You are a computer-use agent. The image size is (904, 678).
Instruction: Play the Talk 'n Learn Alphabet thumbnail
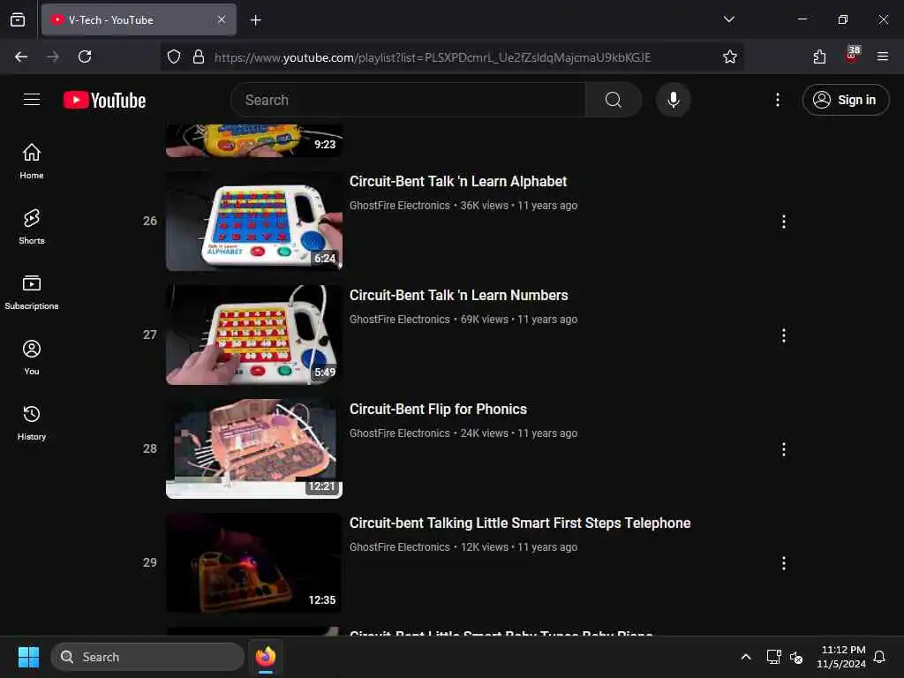[x=253, y=222]
